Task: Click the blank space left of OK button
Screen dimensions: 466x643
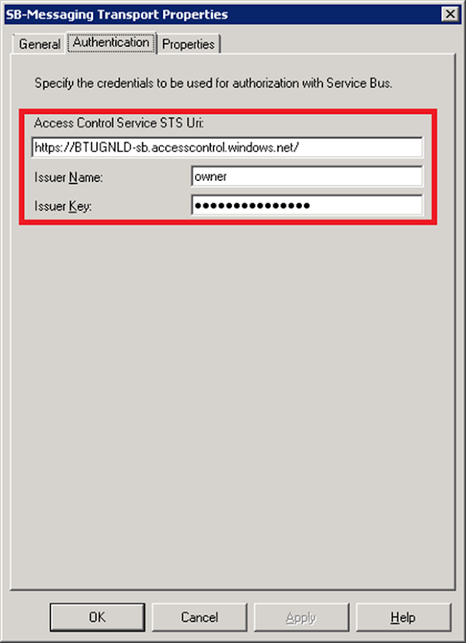Action: pos(27,617)
